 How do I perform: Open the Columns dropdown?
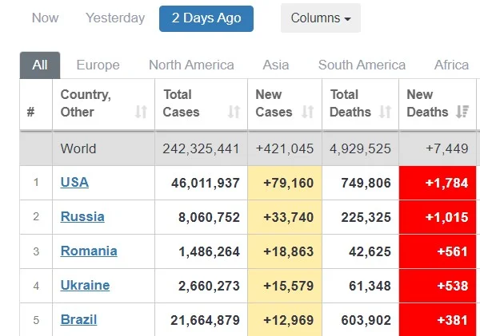(x=320, y=18)
